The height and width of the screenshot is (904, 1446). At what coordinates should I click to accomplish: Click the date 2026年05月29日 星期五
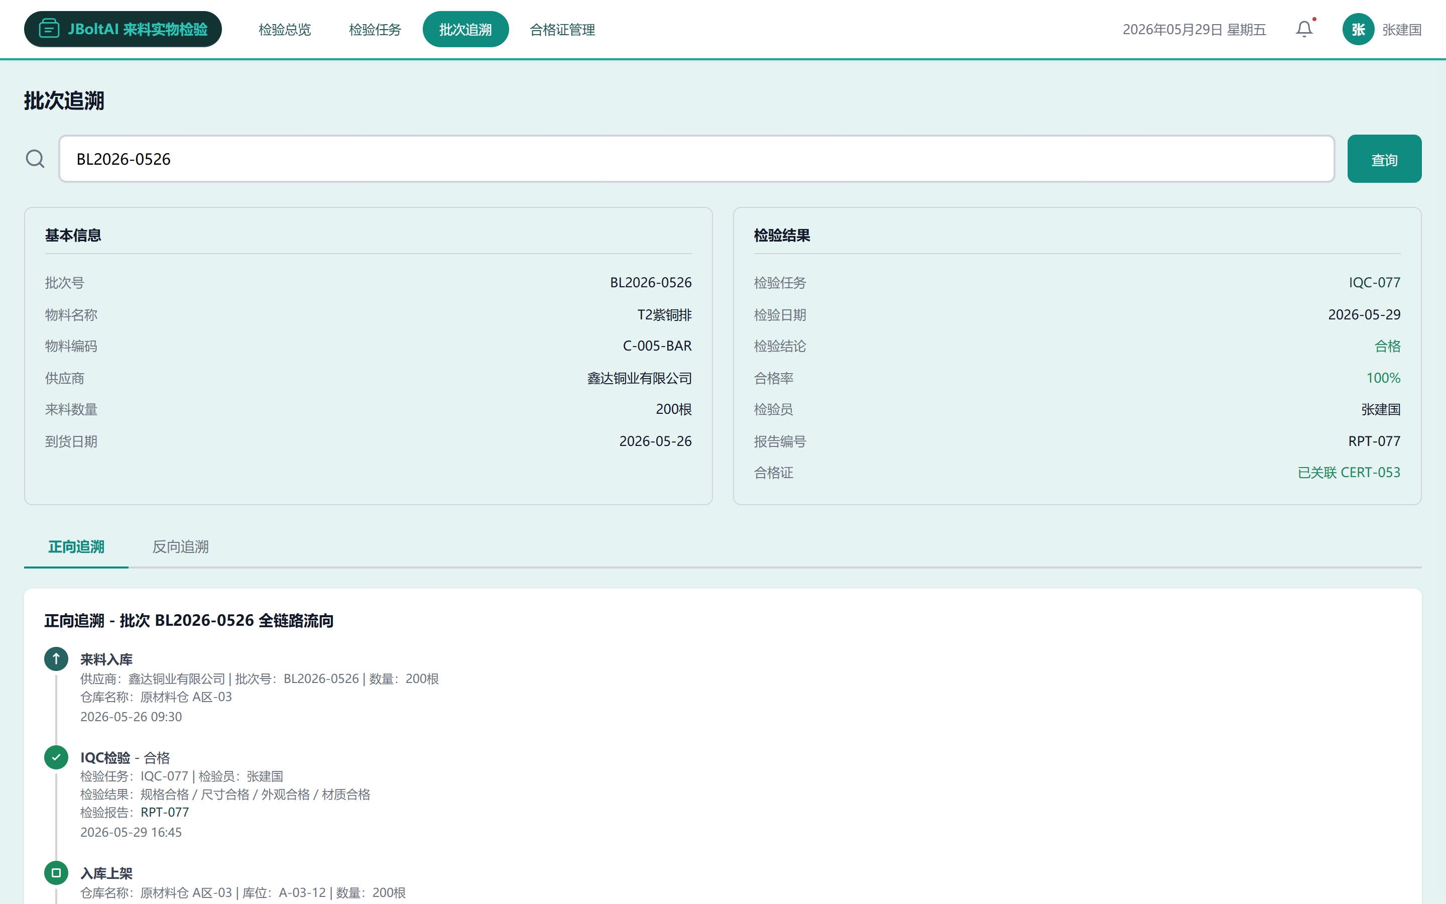[x=1194, y=29]
